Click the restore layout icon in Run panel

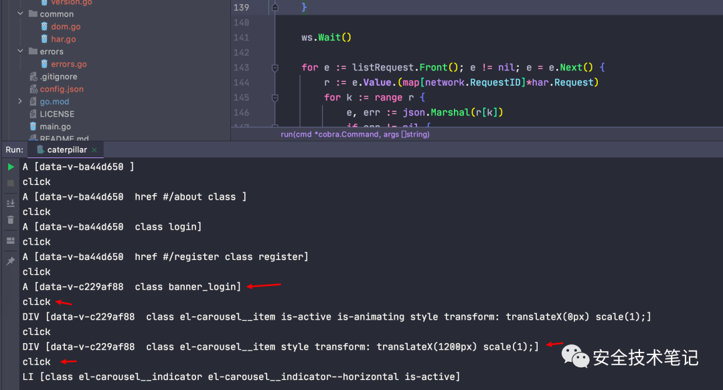tap(11, 241)
